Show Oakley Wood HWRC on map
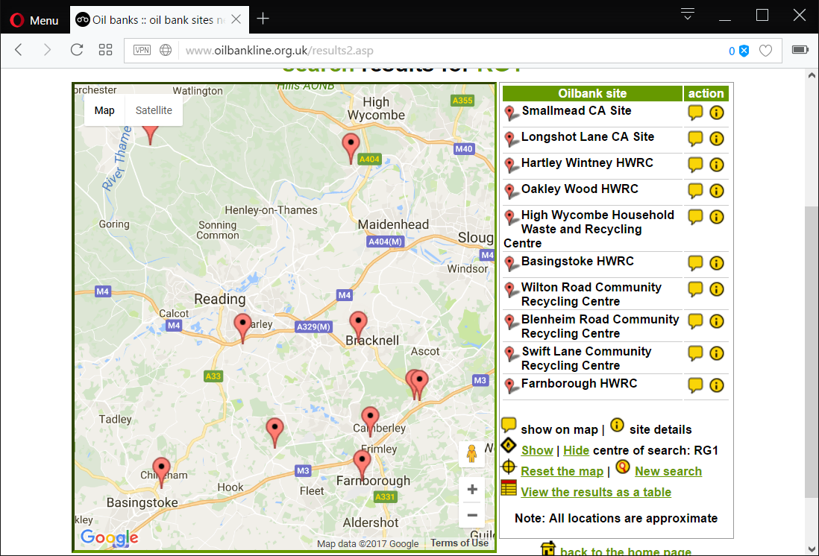The image size is (819, 556). [x=695, y=191]
